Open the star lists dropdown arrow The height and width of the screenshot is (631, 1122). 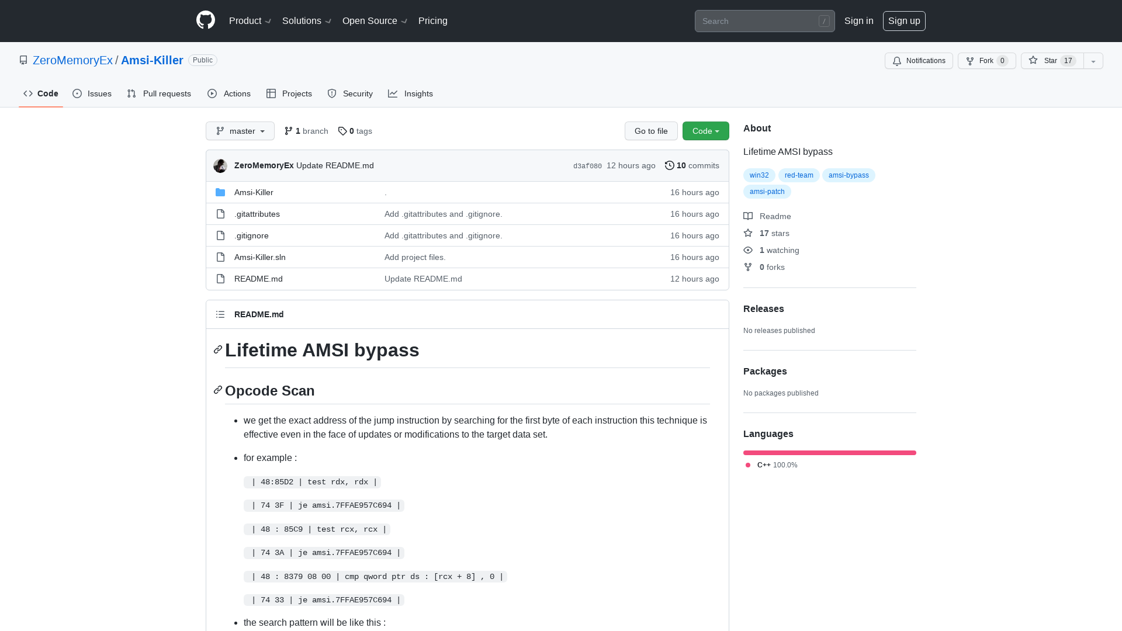1093,61
